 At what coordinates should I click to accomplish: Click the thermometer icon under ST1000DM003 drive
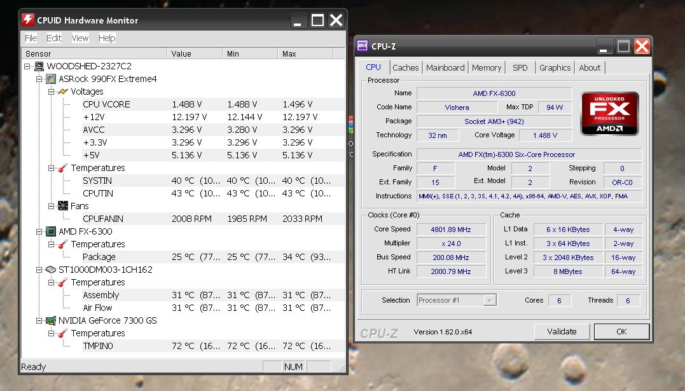[63, 282]
